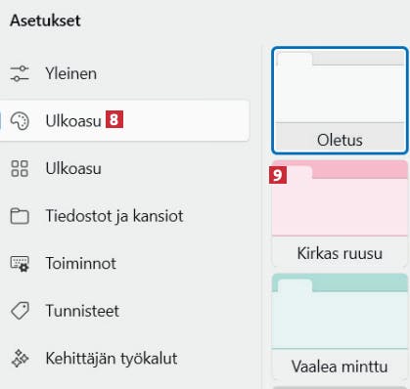
Task: Click the Oletus label under the default theme
Action: (x=340, y=141)
